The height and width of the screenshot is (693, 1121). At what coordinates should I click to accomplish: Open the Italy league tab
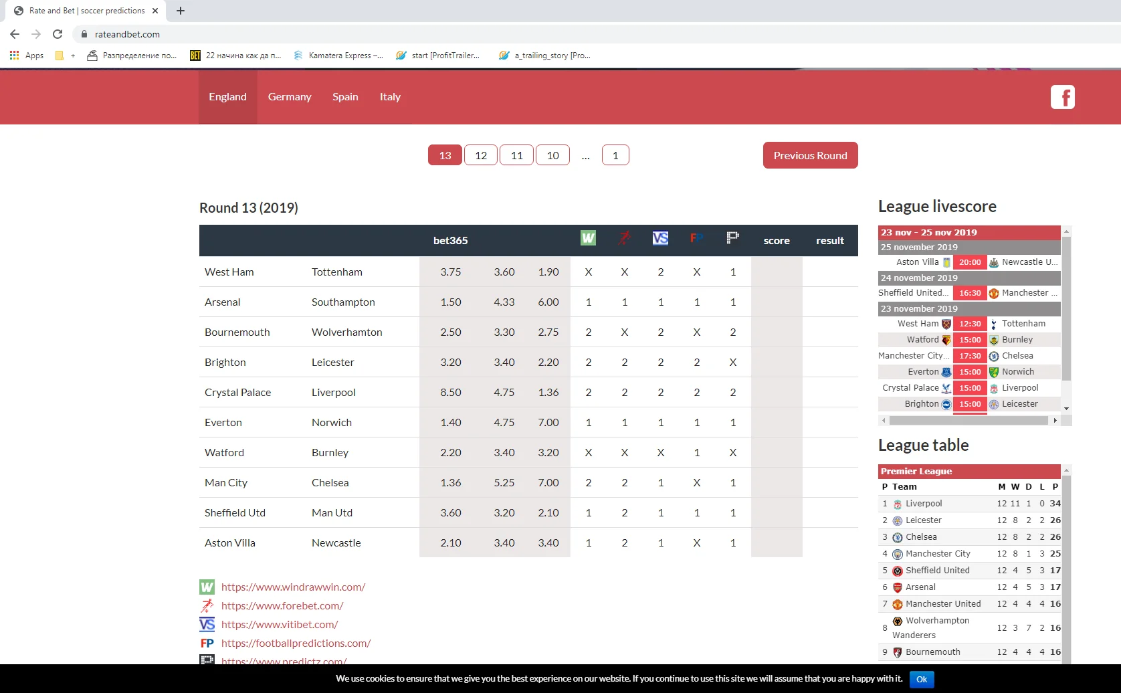click(390, 97)
